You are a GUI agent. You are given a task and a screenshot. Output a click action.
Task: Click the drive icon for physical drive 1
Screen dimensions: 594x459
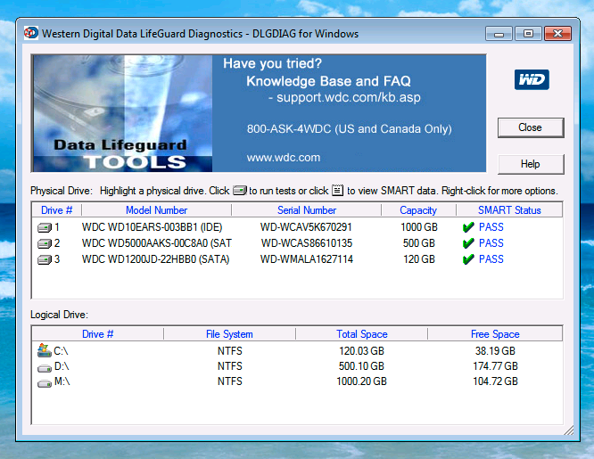pos(45,227)
